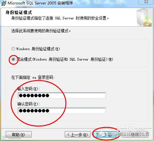Click the 混合模式 SQL Server 身份验证 label
This screenshot has height=141, width=154.
[65, 59]
